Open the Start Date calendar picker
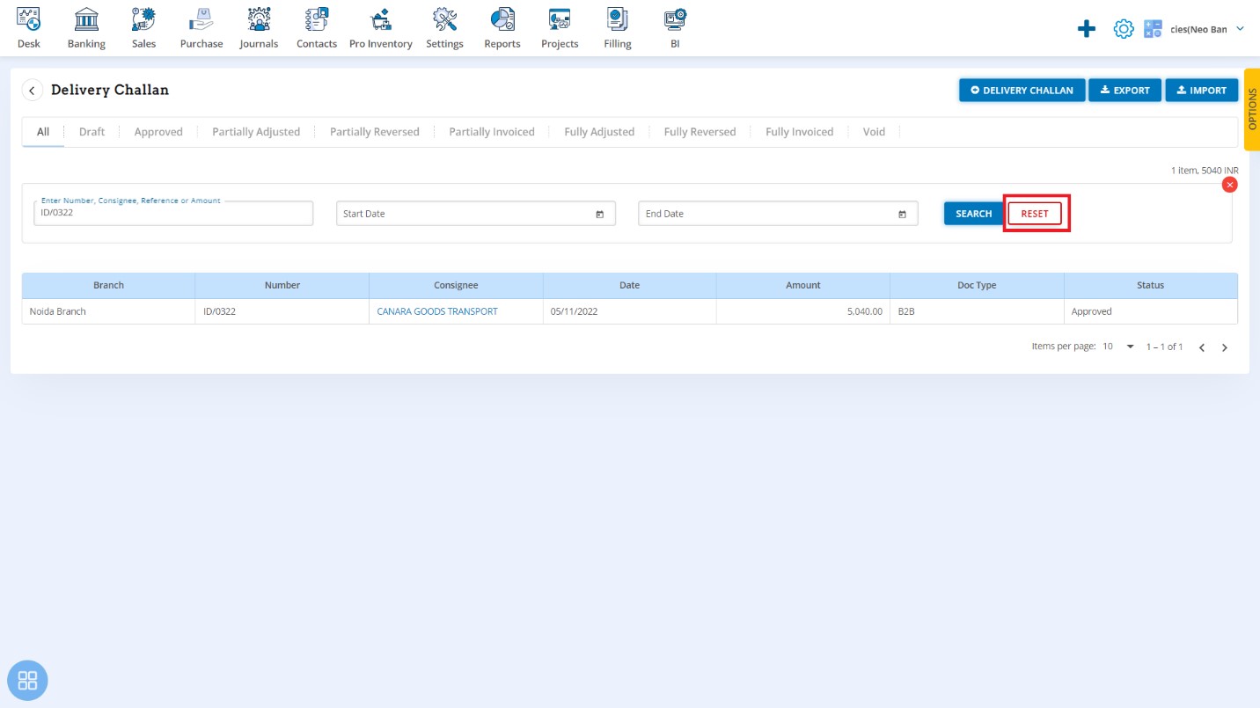1260x708 pixels. click(x=599, y=214)
